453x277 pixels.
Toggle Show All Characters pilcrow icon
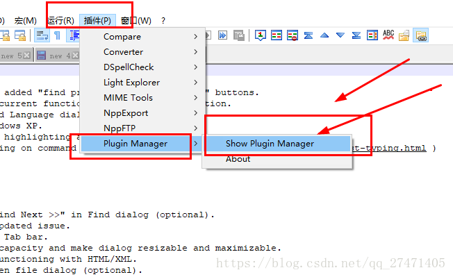pyautogui.click(x=58, y=35)
